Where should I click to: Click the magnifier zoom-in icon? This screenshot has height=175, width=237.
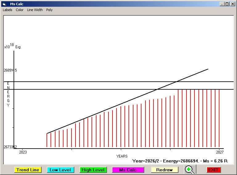[190, 169]
